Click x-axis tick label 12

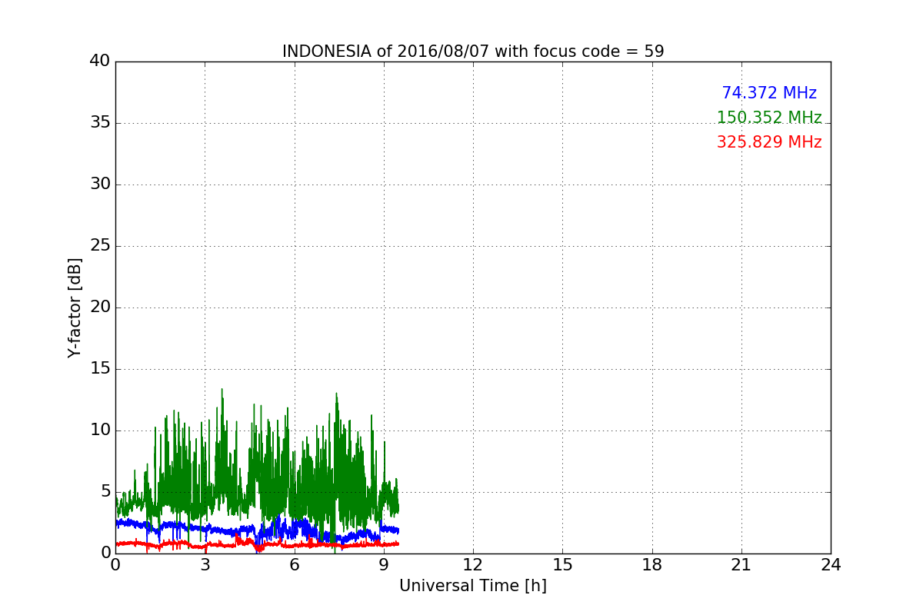[473, 565]
